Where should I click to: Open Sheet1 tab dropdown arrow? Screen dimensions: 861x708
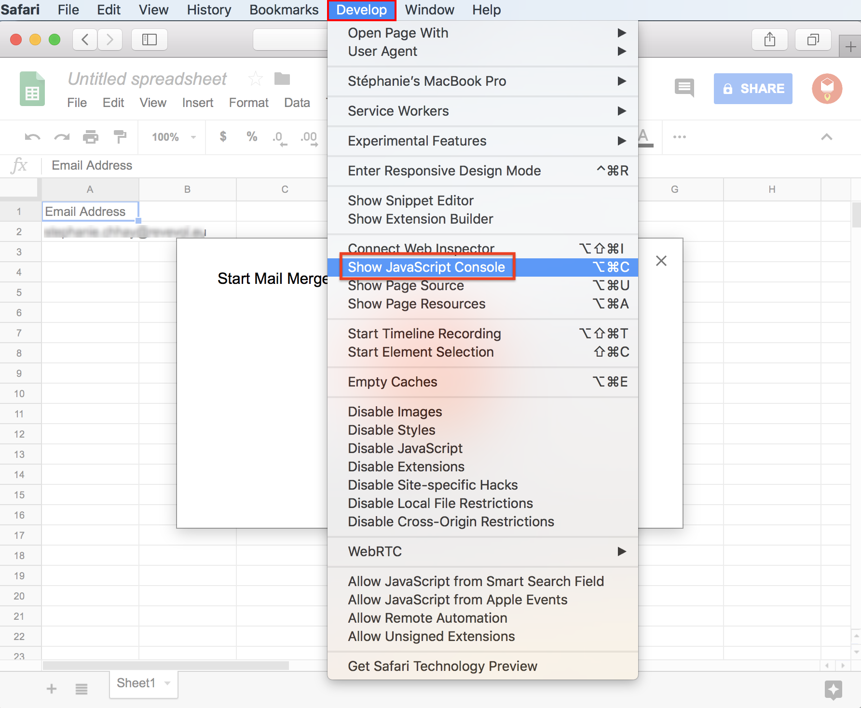pos(168,683)
